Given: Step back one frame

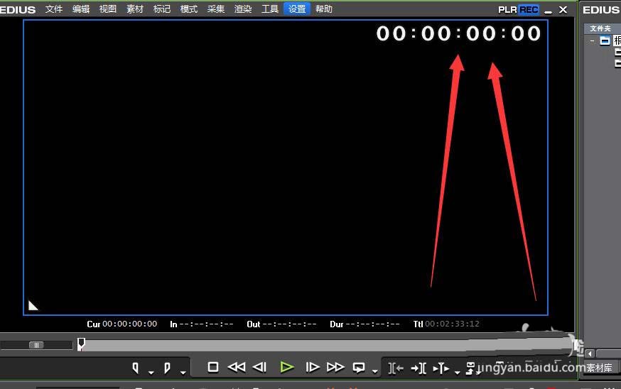Looking at the screenshot, I should pyautogui.click(x=260, y=367).
